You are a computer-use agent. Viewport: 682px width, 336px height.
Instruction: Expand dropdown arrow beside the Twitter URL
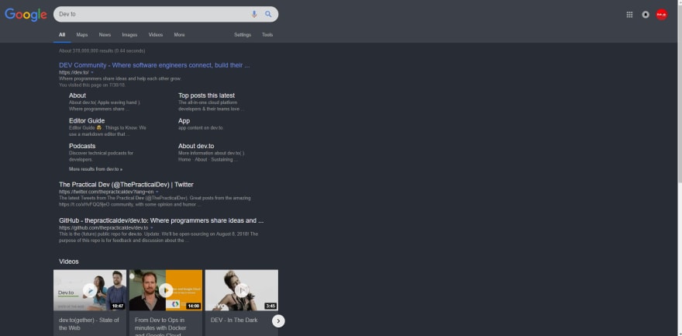tap(157, 192)
